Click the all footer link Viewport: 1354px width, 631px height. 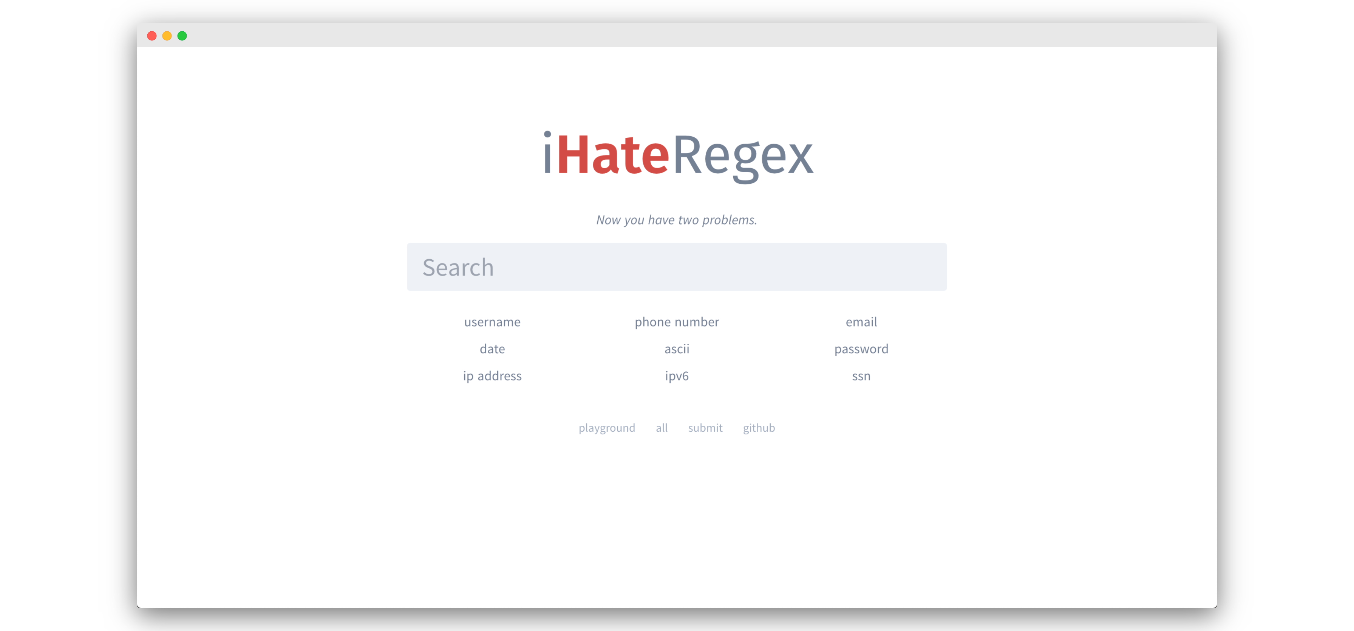[x=661, y=428]
